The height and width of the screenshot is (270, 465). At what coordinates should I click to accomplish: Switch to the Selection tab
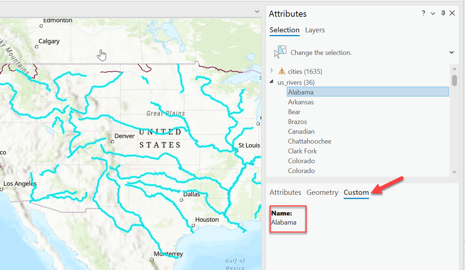pos(284,30)
